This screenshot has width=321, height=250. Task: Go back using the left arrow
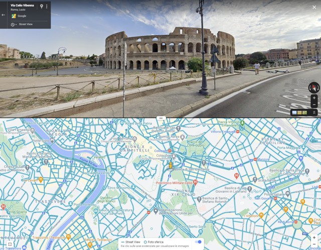pos(4,15)
